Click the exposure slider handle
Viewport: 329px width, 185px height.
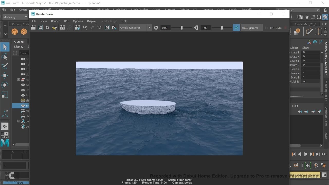pos(182,28)
